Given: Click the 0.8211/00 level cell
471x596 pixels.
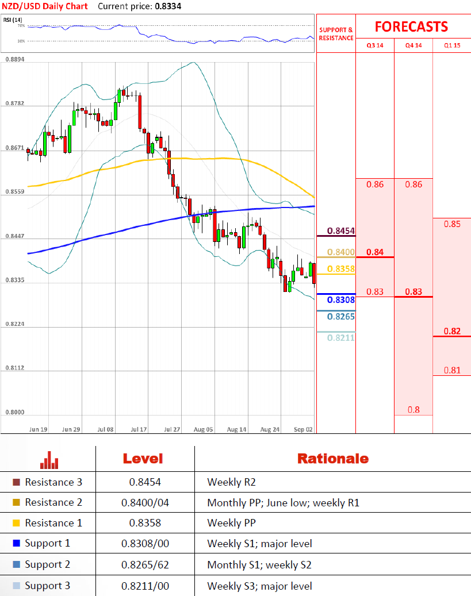Looking at the screenshot, I should [x=145, y=586].
